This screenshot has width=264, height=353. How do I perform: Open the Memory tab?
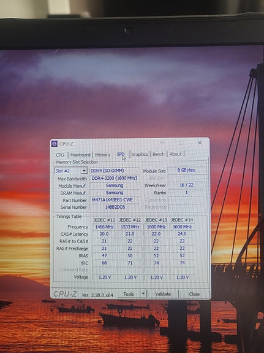103,155
